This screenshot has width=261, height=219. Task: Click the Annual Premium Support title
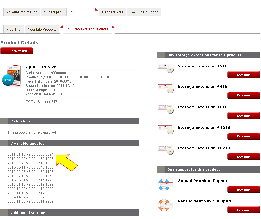click(x=204, y=181)
